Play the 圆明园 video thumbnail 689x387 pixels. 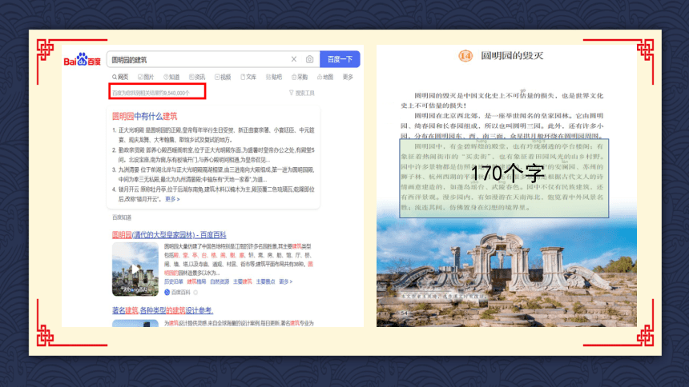(x=135, y=269)
